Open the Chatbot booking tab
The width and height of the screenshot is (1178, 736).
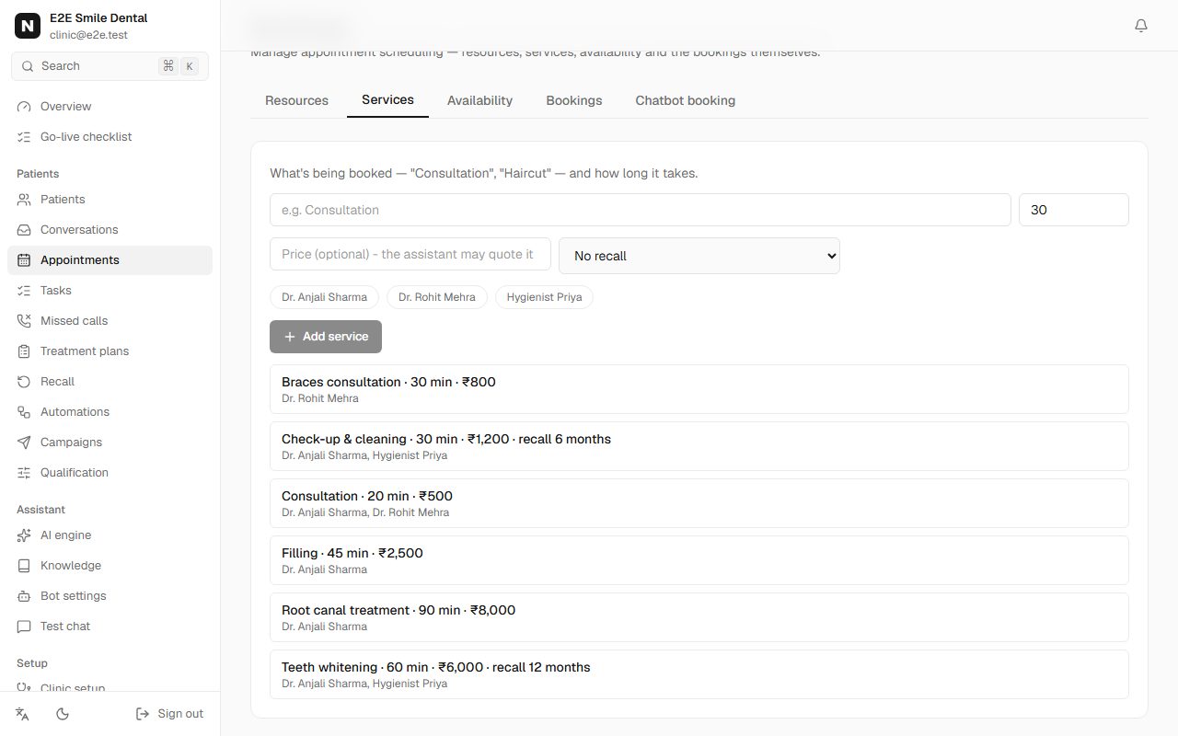[x=686, y=100]
